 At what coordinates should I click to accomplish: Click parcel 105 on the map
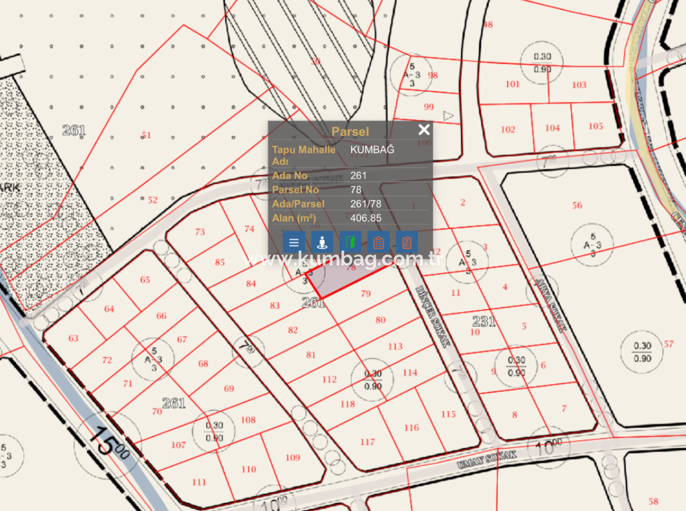595,126
